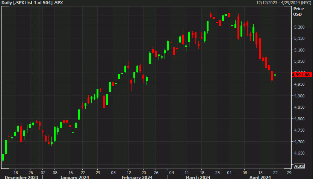Click the 4,850 price axis label

pos(299,107)
